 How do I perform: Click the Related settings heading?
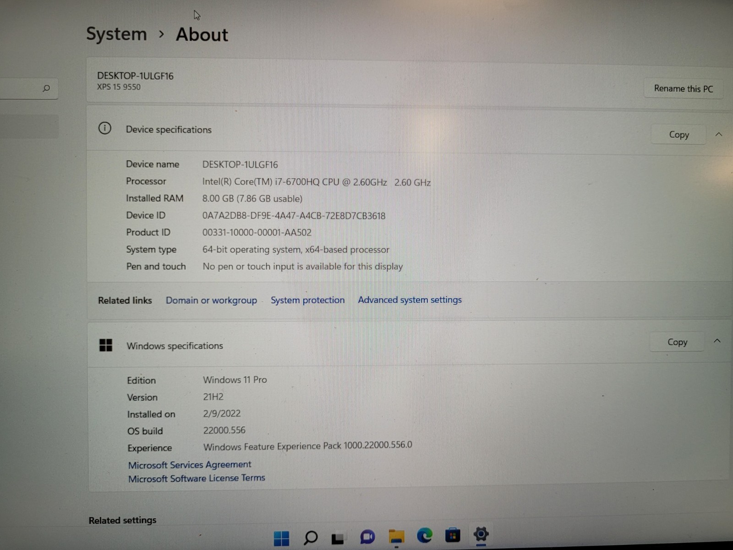122,520
